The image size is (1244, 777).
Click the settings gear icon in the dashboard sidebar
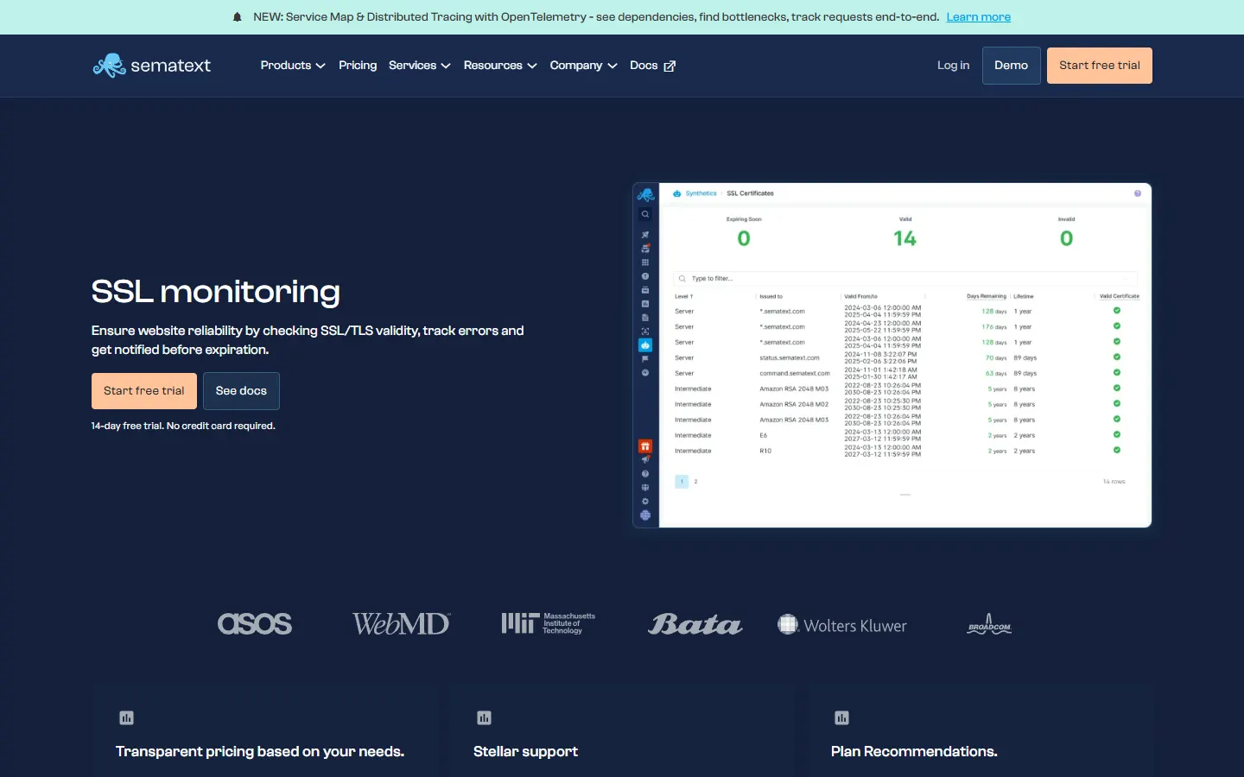[x=645, y=502]
